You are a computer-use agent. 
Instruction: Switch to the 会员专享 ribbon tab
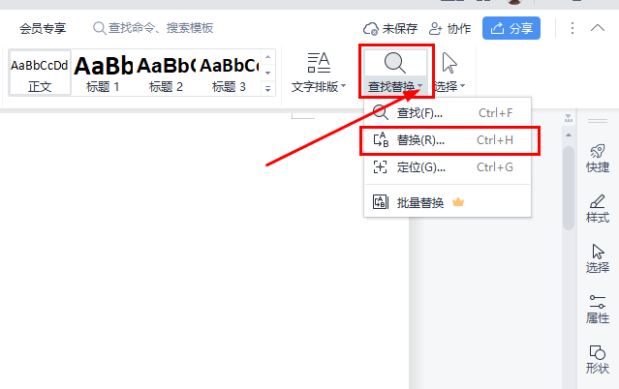[43, 28]
